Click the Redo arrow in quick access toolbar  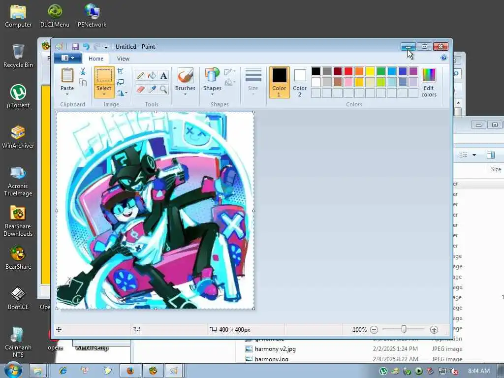coord(96,47)
